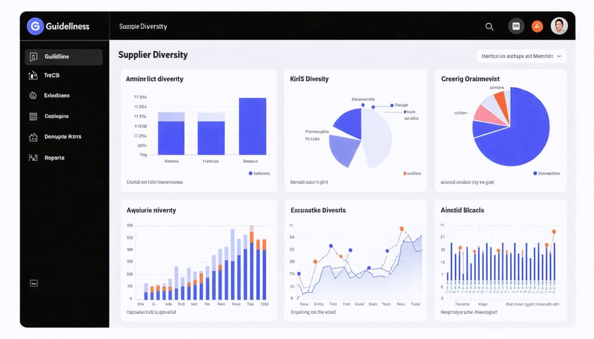Open the messages icon in top bar

click(x=516, y=26)
